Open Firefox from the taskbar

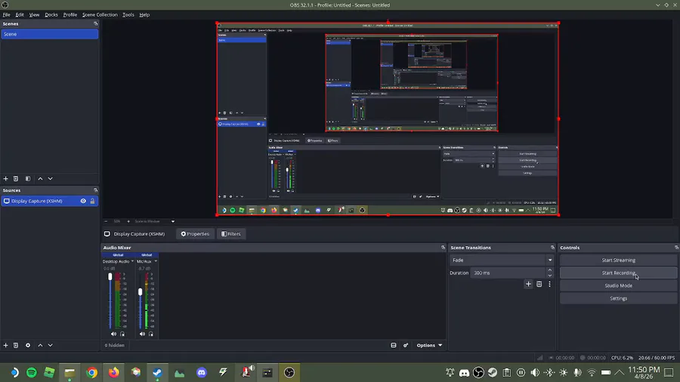113,372
